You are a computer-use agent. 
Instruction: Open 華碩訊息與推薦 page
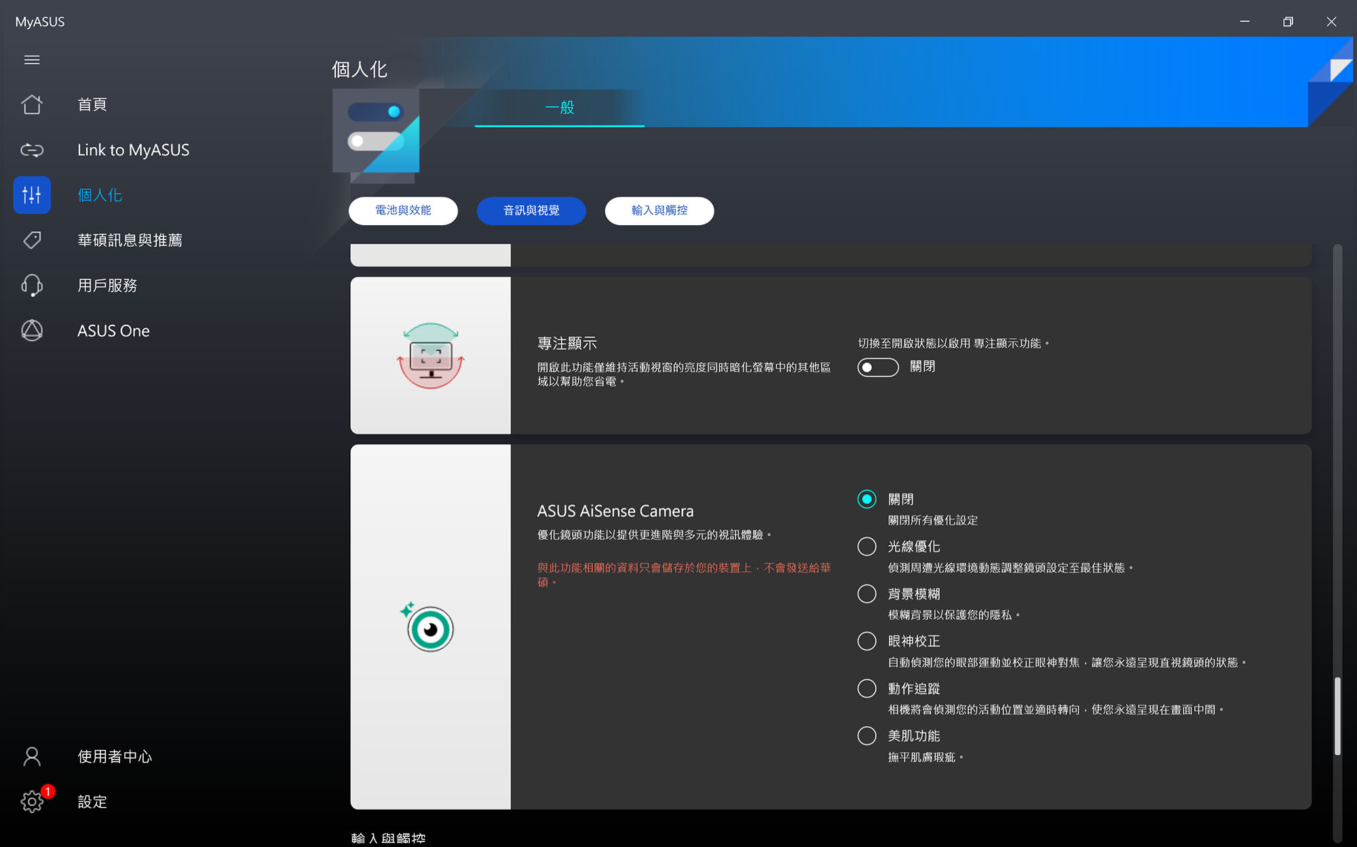pos(130,240)
